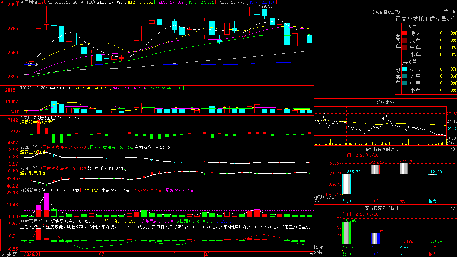Viewport: 457px width, 257px height.
Task: Click the 大户 label in 深圳超赢实时监控
Action: point(404,201)
